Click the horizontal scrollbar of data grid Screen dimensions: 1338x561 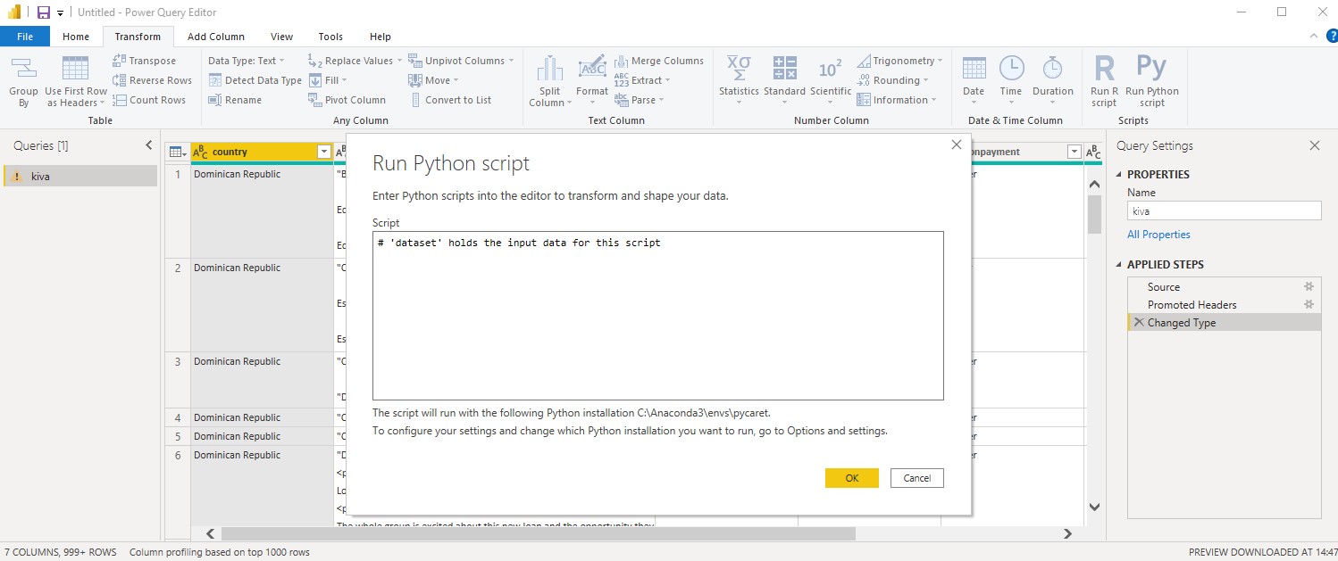point(538,533)
